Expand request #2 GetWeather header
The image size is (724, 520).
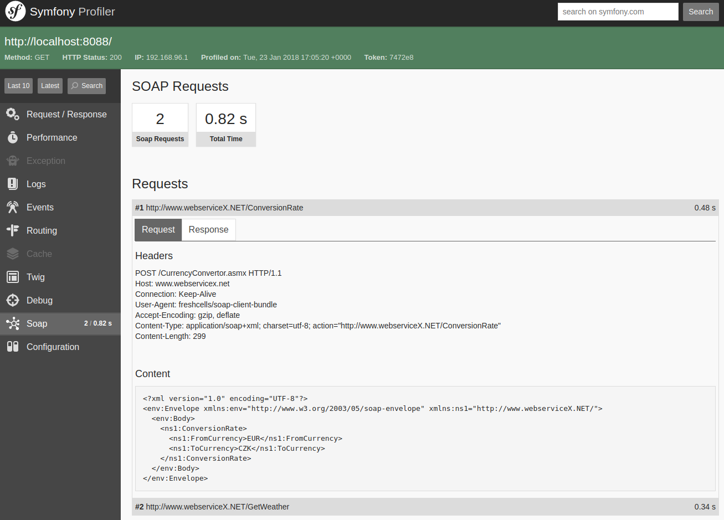(x=425, y=507)
